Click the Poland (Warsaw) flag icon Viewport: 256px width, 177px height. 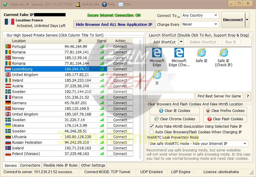[x=8, y=154]
